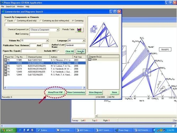This screenshot has height=133, width=177.
Task: Click results list horizontal scrollbar left arrow
Action: pyautogui.click(x=5, y=88)
